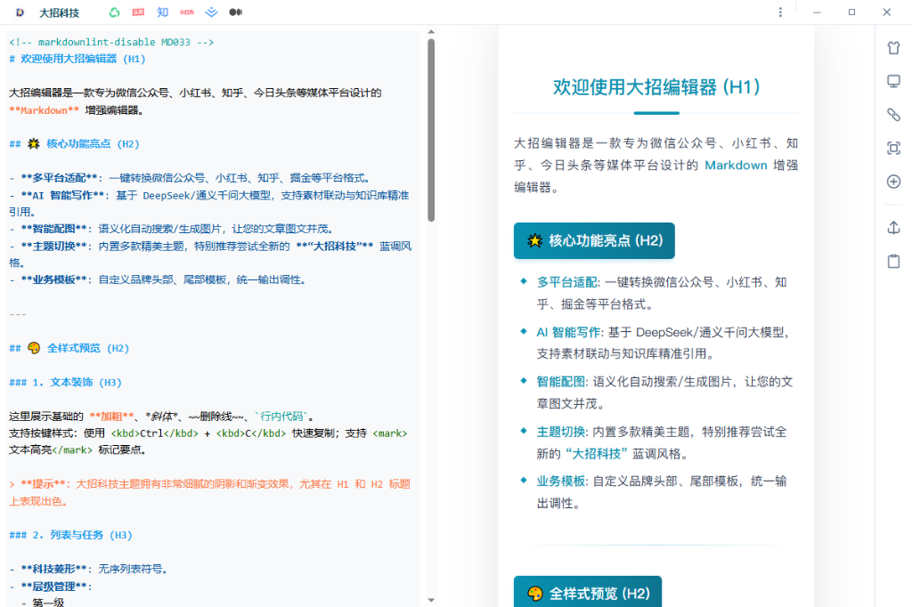The height and width of the screenshot is (607, 912).
Task: Click the zoom-in plus circle icon
Action: 893,182
